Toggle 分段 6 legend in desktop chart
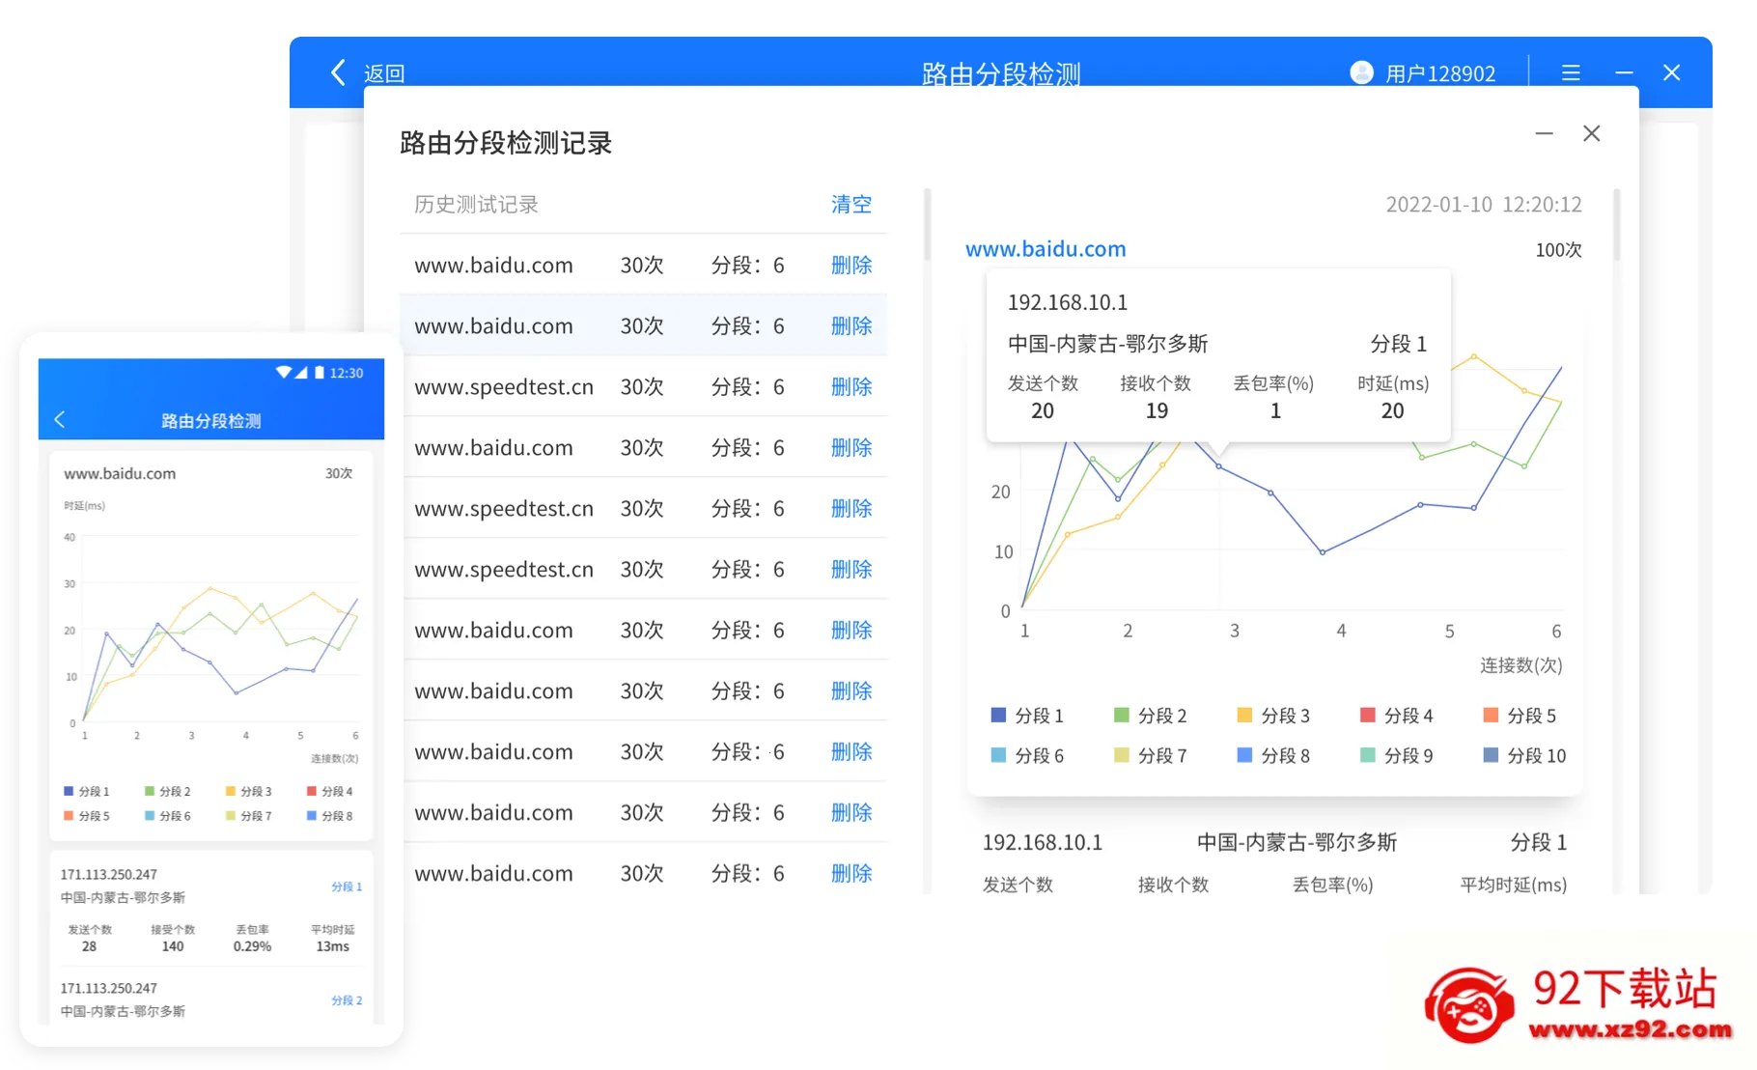 [x=1028, y=755]
